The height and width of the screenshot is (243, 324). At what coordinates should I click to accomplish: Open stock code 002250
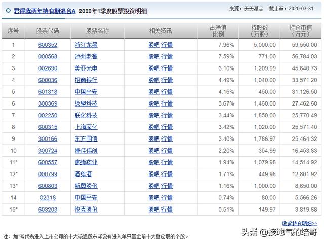coord(48,115)
